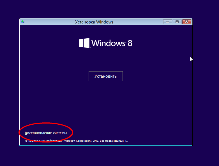The image size is (219, 166).
Task: Click the setup icon in the title bar
Action: pos(23,22)
